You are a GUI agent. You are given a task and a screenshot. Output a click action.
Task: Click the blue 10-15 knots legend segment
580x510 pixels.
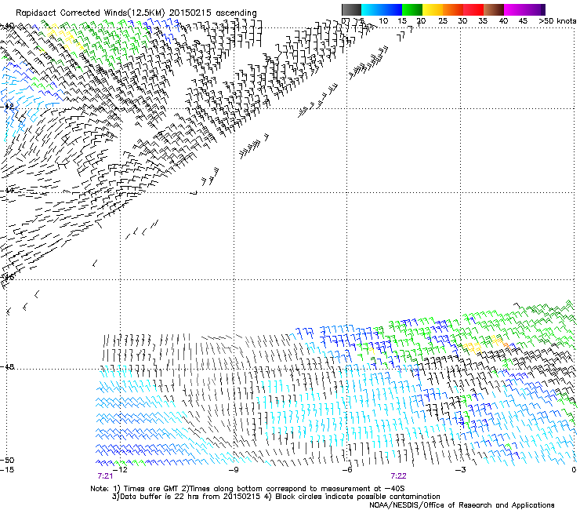(392, 9)
